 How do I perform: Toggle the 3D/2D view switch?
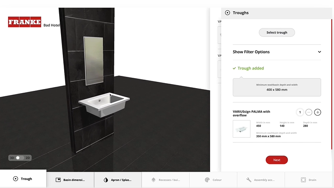click(20, 158)
